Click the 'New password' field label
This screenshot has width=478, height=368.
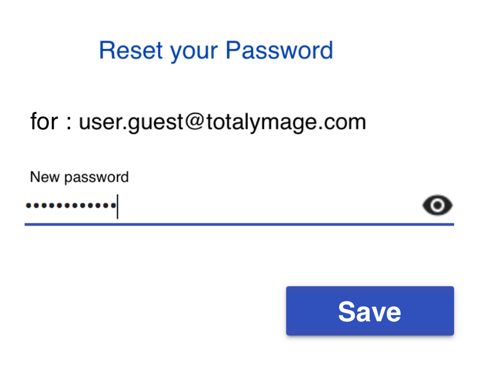[79, 177]
